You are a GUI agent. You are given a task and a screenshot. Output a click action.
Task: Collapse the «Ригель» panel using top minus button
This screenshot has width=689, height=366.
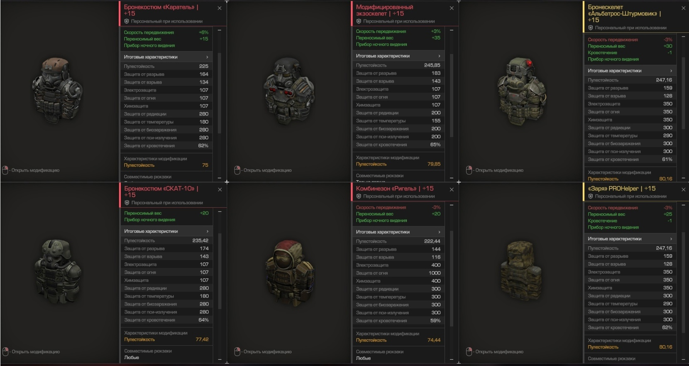(x=452, y=205)
